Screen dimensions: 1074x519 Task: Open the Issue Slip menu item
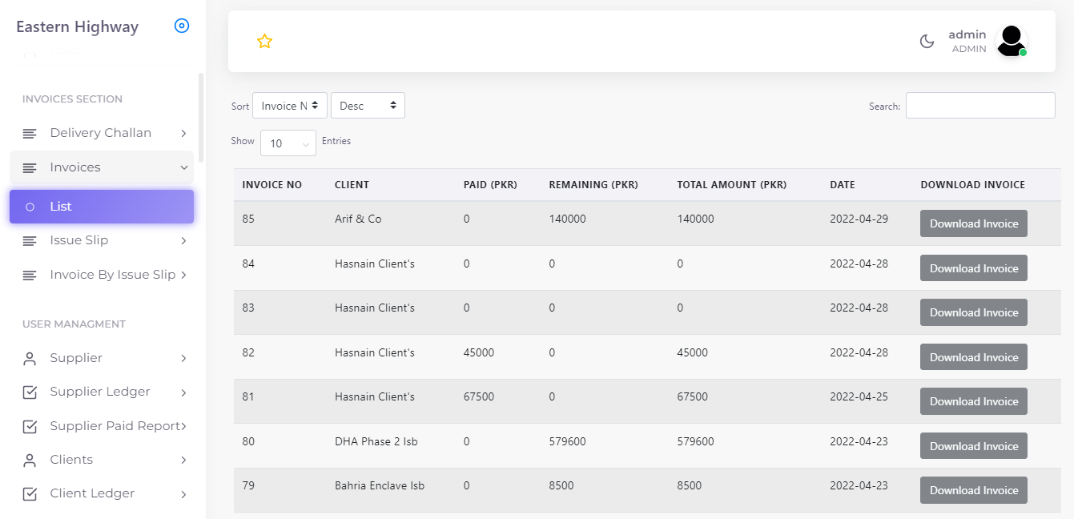point(102,240)
